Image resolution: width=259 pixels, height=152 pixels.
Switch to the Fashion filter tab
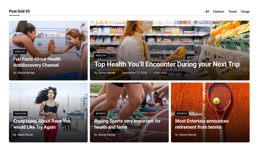pyautogui.click(x=219, y=11)
